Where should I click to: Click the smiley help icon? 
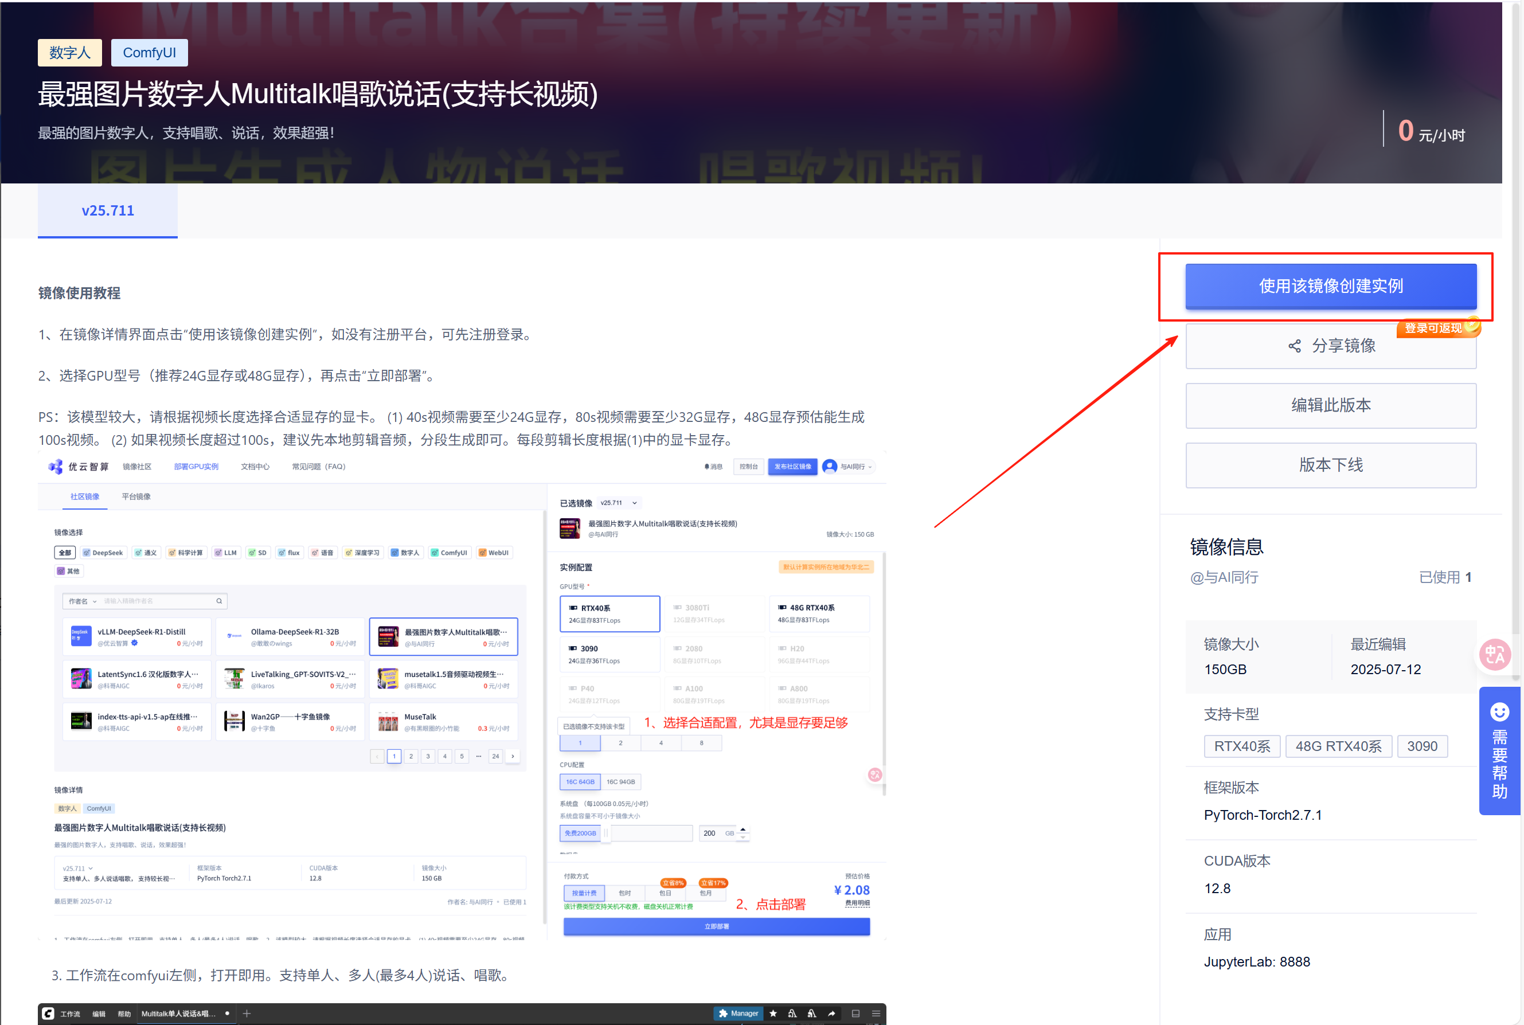[x=1499, y=711]
